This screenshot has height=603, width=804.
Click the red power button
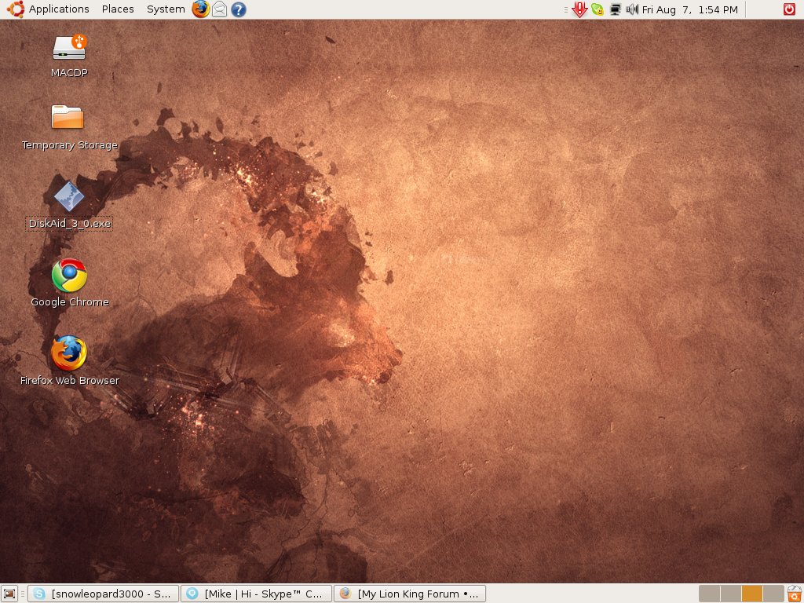pos(789,9)
